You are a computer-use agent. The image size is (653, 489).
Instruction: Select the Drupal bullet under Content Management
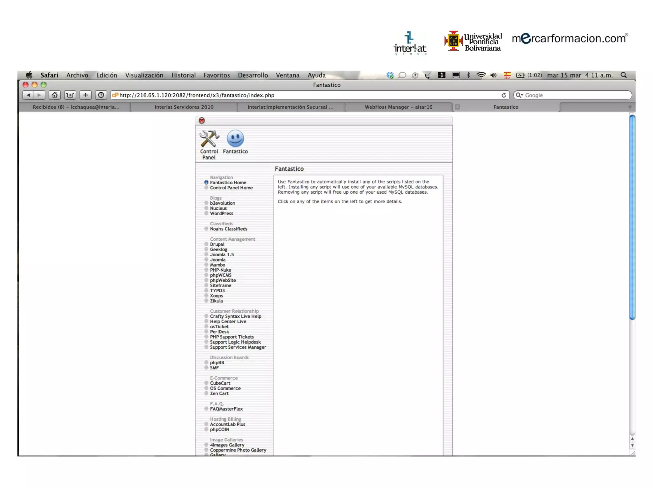tap(206, 244)
